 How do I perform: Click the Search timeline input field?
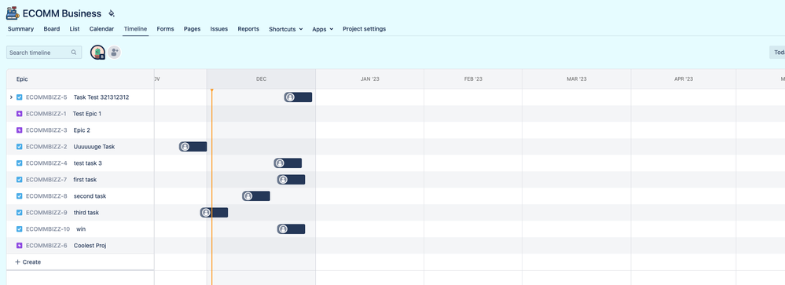point(44,53)
